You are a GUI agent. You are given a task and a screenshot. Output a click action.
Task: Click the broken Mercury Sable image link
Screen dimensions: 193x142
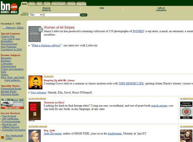tap(13, 28)
